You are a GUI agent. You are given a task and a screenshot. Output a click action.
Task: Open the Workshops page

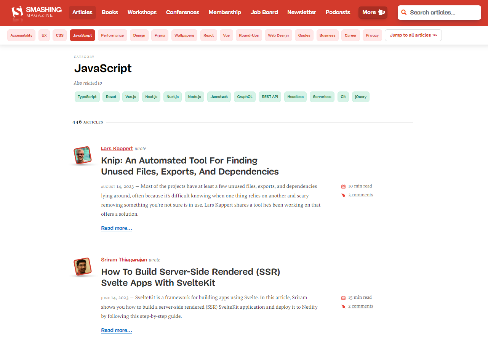142,12
